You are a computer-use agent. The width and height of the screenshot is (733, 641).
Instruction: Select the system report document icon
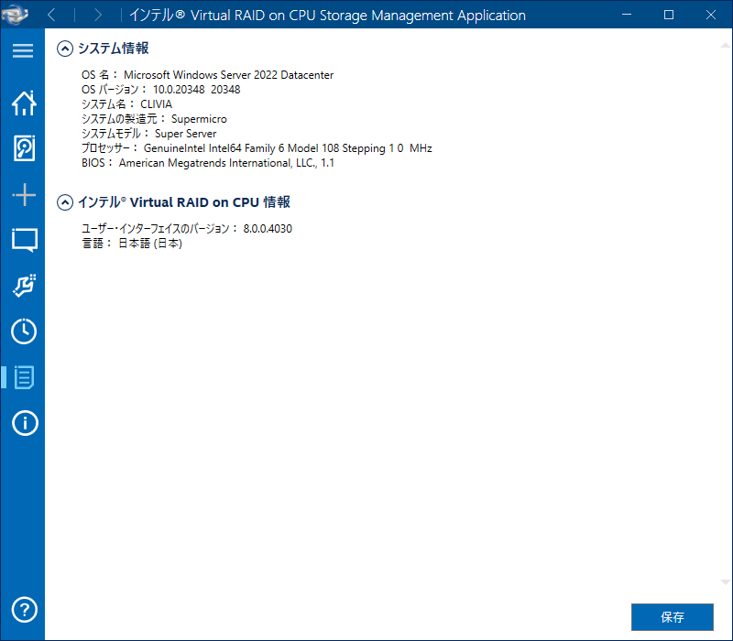coord(23,377)
